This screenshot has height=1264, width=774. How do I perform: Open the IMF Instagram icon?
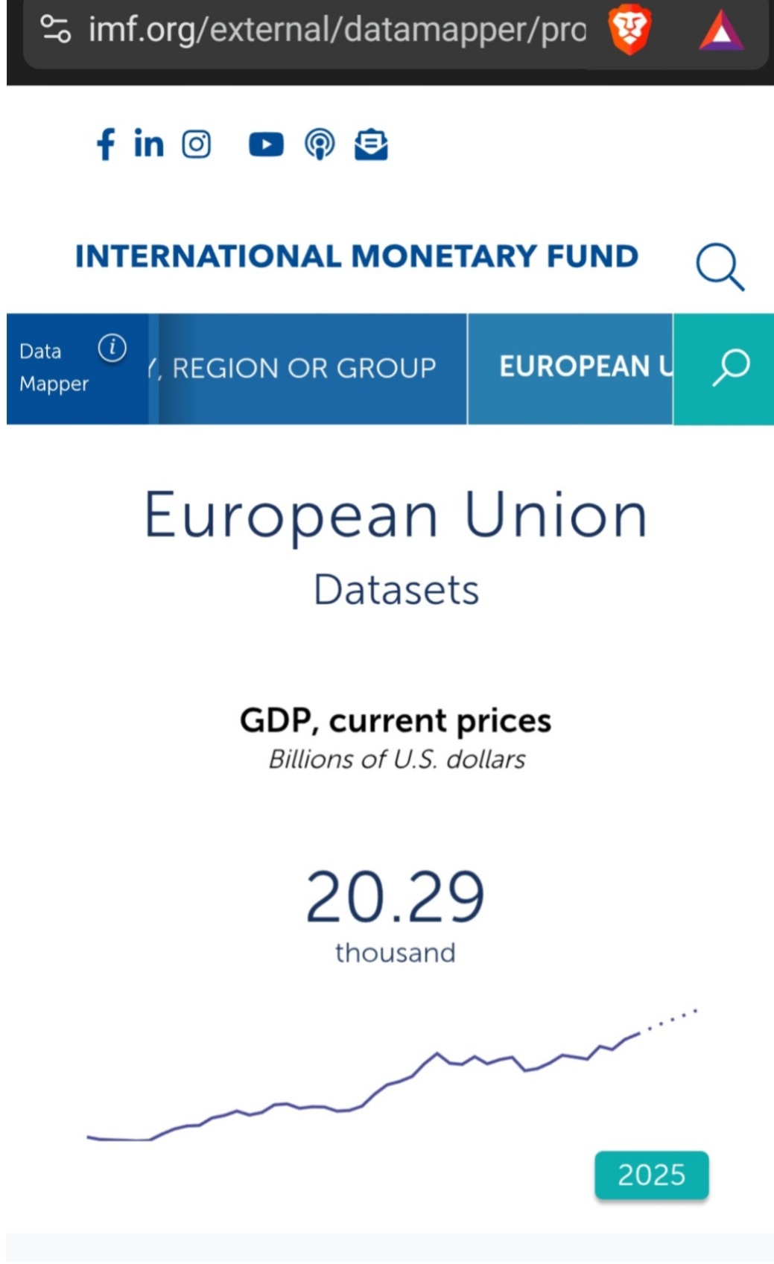coord(197,144)
